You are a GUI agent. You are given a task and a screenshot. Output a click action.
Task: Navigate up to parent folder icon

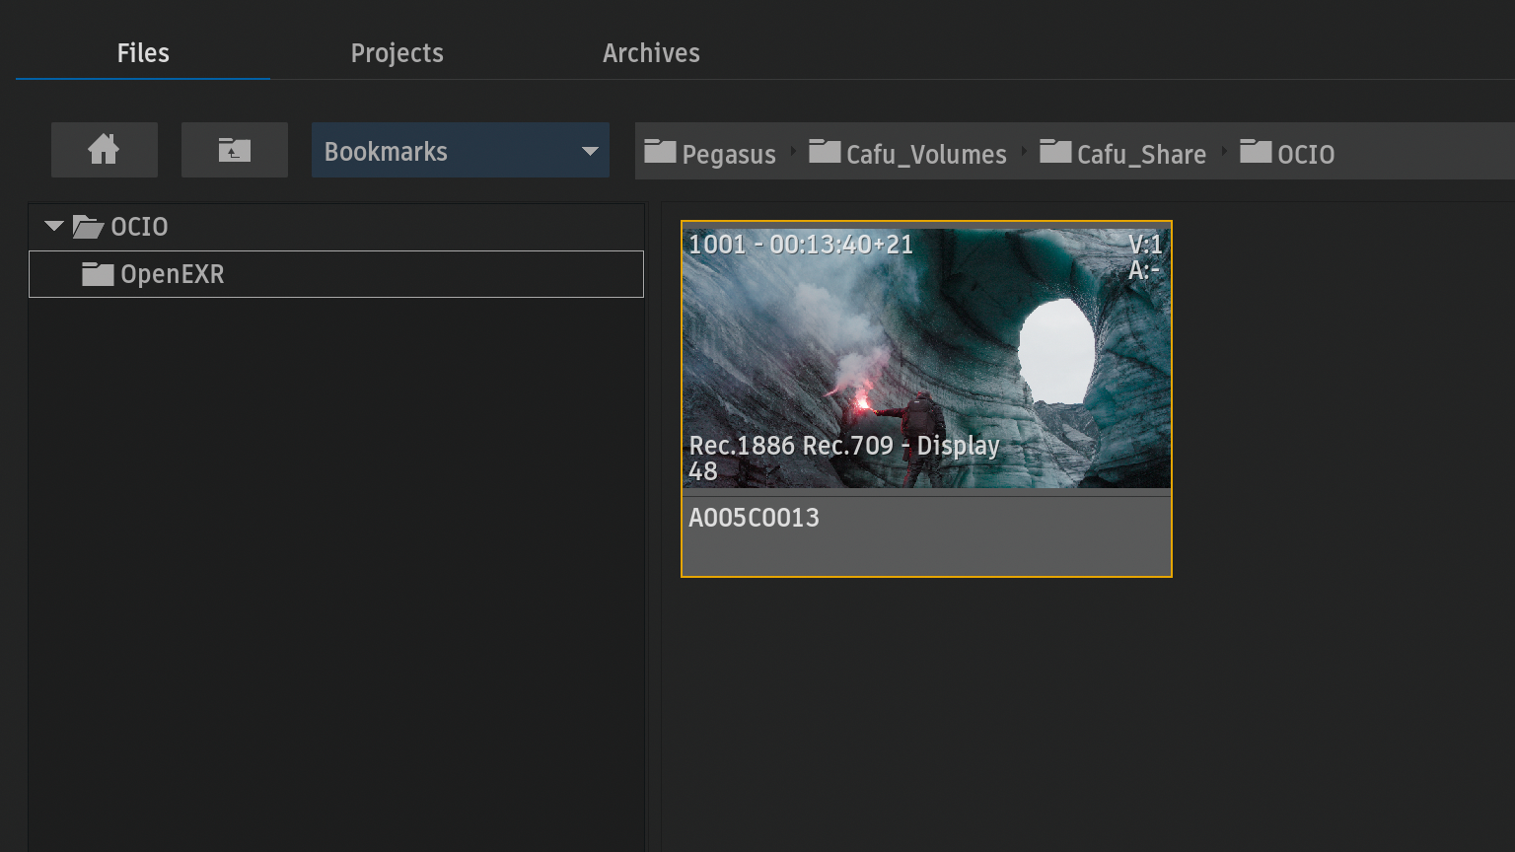tap(235, 150)
